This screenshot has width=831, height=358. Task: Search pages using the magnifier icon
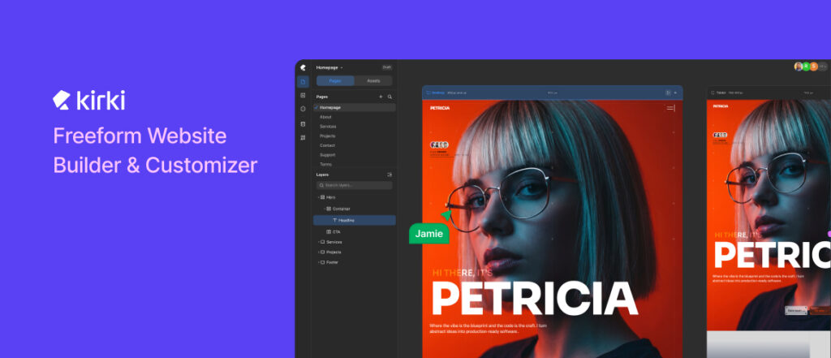pyautogui.click(x=390, y=97)
